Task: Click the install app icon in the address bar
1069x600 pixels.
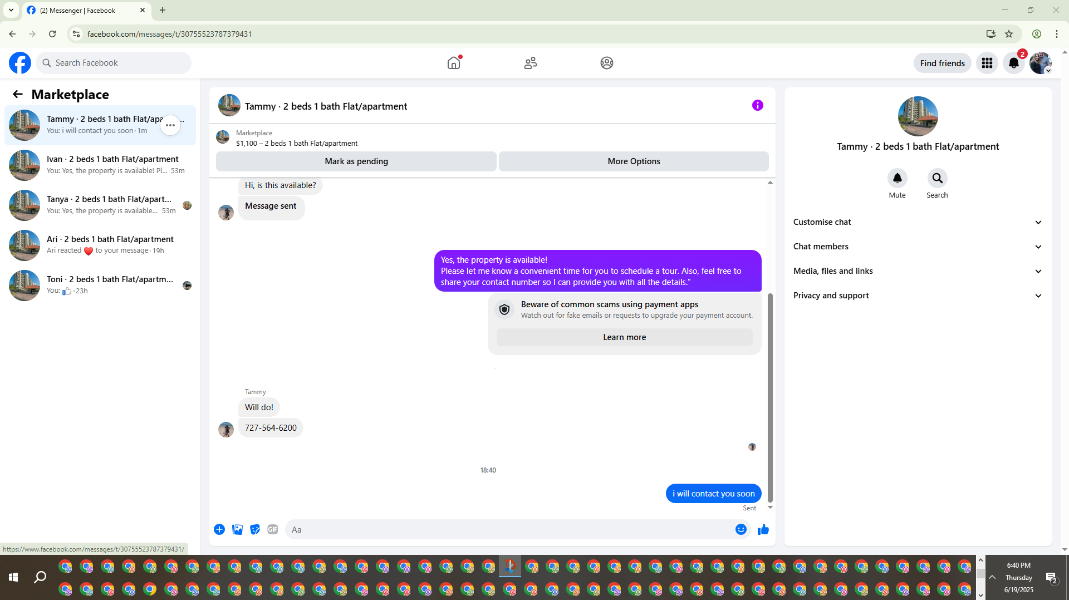Action: 990,34
